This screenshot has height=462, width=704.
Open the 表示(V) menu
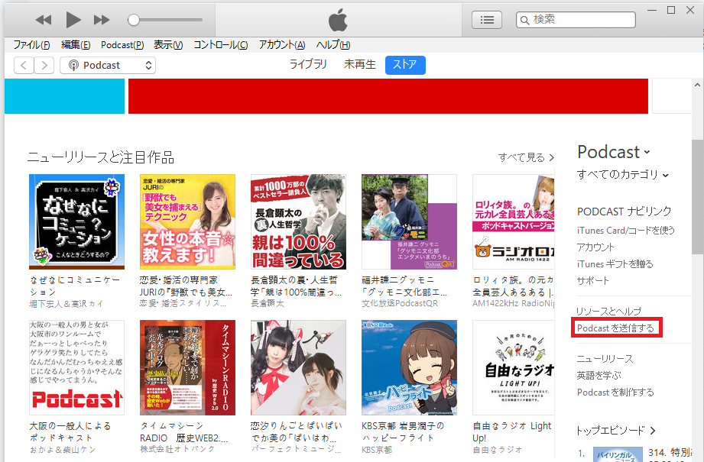[x=168, y=45]
